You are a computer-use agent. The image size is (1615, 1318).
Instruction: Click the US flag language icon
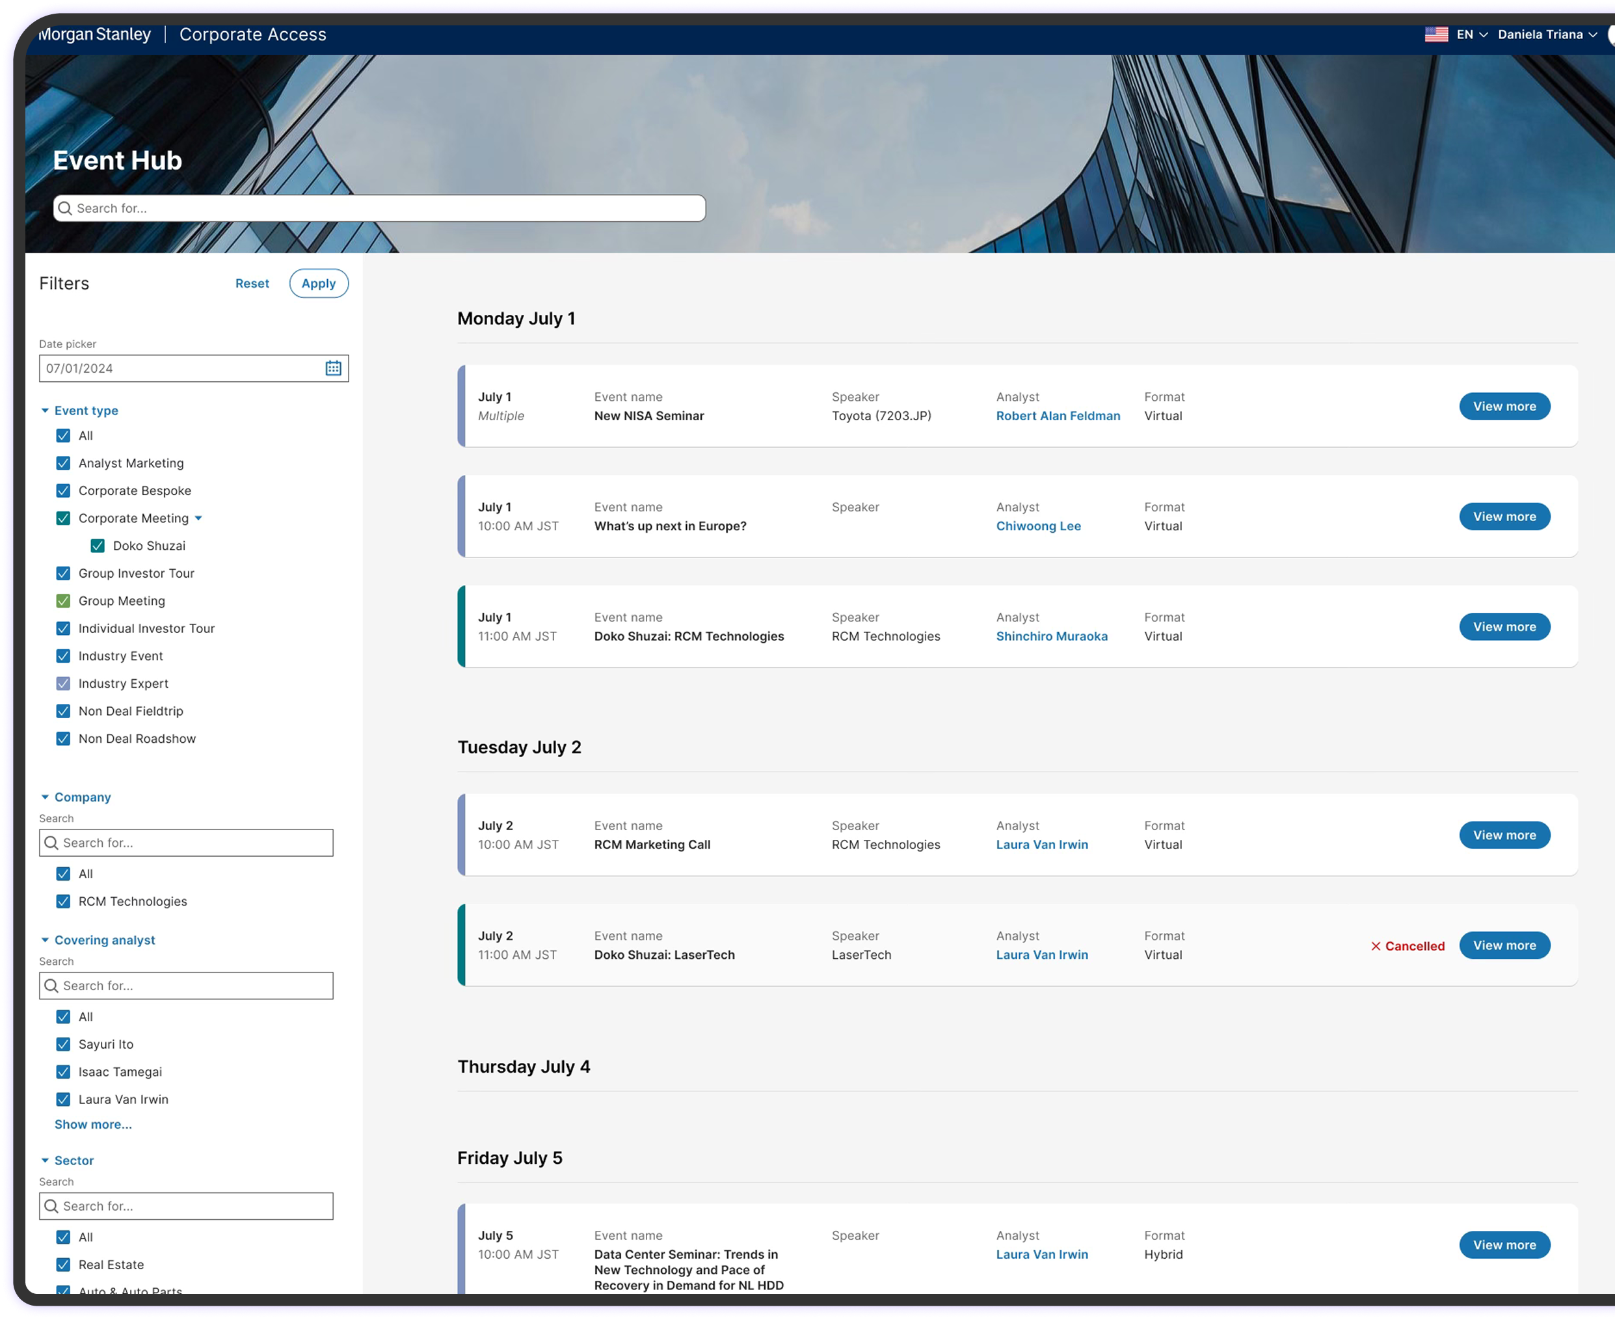coord(1436,34)
